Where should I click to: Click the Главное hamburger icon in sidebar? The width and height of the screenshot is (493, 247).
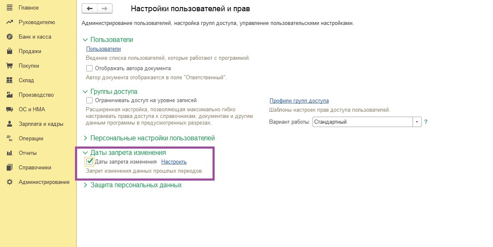click(x=10, y=7)
